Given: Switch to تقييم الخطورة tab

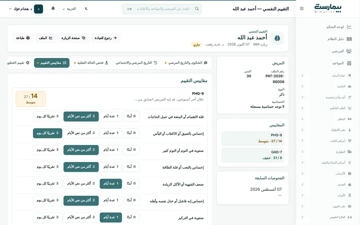Looking at the screenshot, I should tap(18, 63).
